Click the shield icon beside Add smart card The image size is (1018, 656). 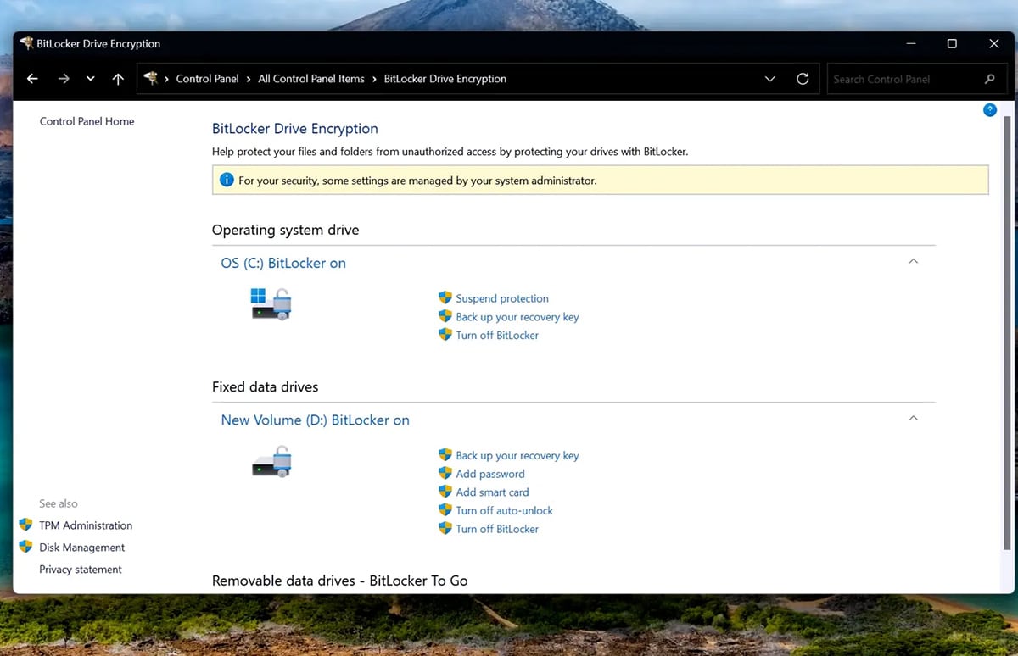[445, 492]
